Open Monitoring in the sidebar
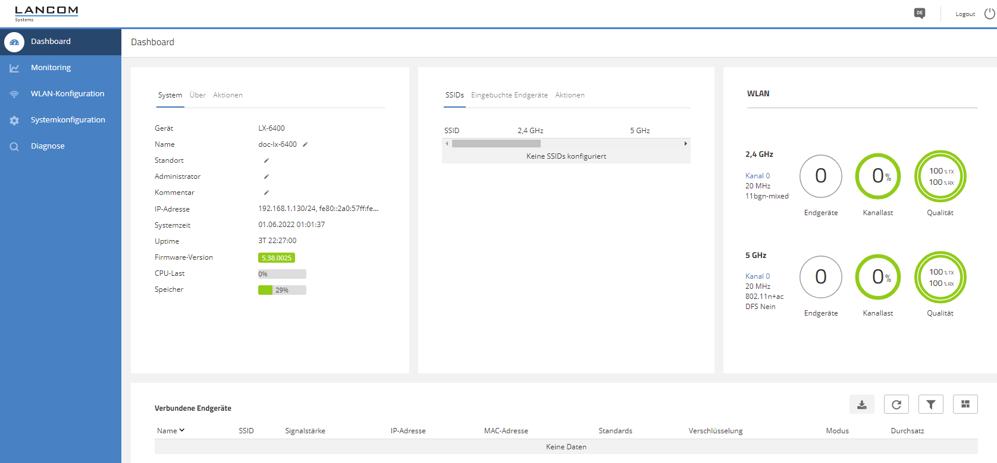997x463 pixels. point(51,68)
